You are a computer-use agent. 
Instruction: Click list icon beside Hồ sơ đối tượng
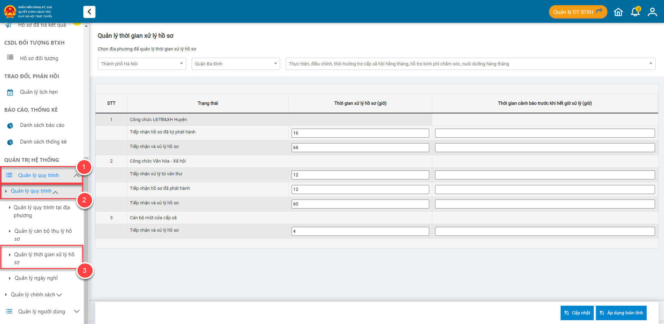tap(10, 57)
